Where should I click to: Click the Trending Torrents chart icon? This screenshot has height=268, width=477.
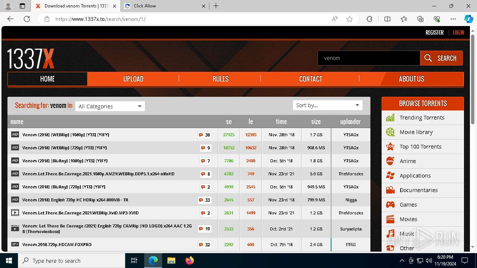tap(390, 118)
